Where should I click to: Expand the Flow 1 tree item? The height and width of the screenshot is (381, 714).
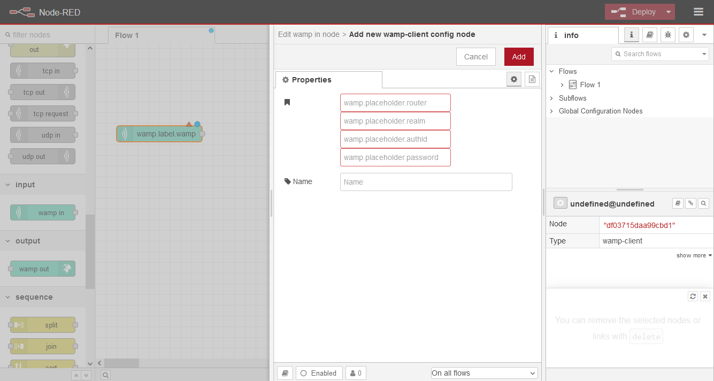point(562,85)
